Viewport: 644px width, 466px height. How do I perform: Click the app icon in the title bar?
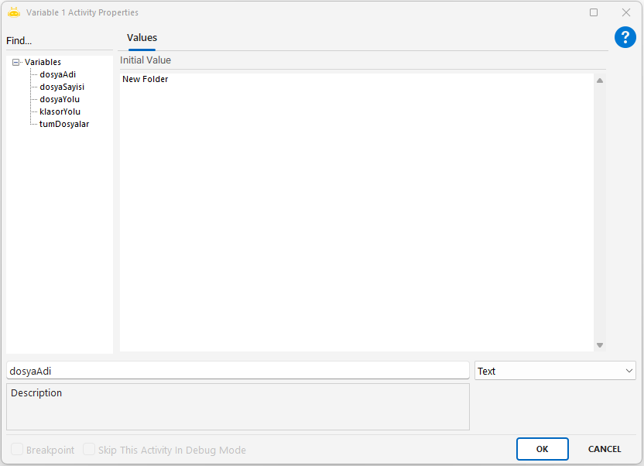[13, 12]
